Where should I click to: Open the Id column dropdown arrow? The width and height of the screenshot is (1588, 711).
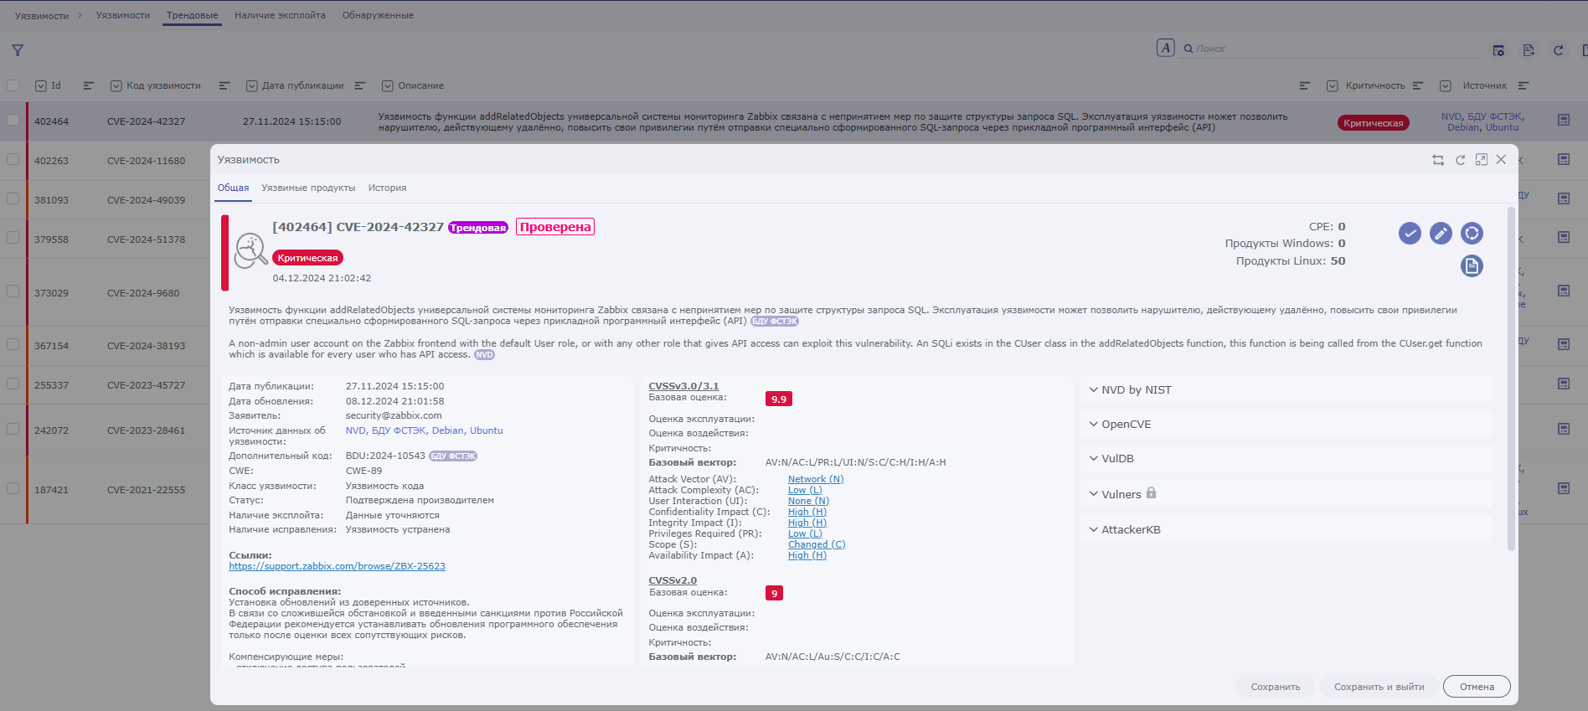point(40,85)
